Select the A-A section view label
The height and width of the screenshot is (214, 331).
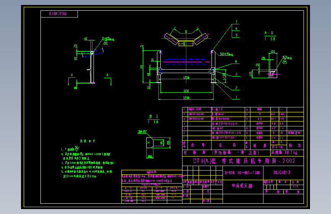[269, 33]
